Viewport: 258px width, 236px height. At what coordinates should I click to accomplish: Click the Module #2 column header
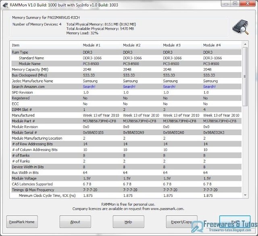[x=141, y=45]
